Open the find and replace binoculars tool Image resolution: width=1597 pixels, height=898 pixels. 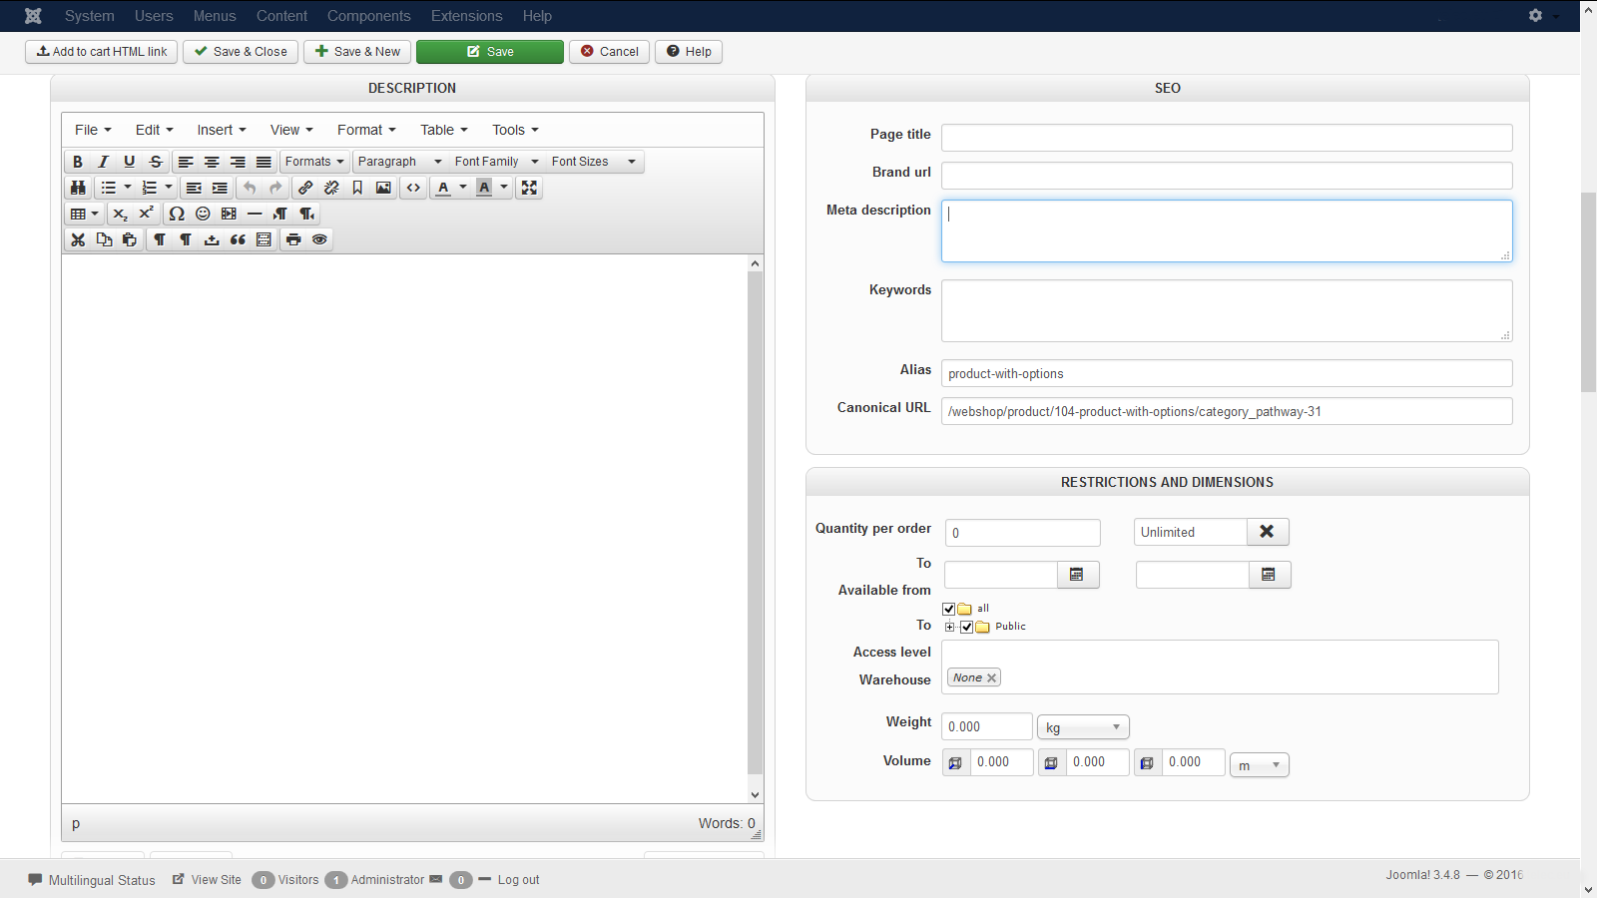(x=78, y=188)
